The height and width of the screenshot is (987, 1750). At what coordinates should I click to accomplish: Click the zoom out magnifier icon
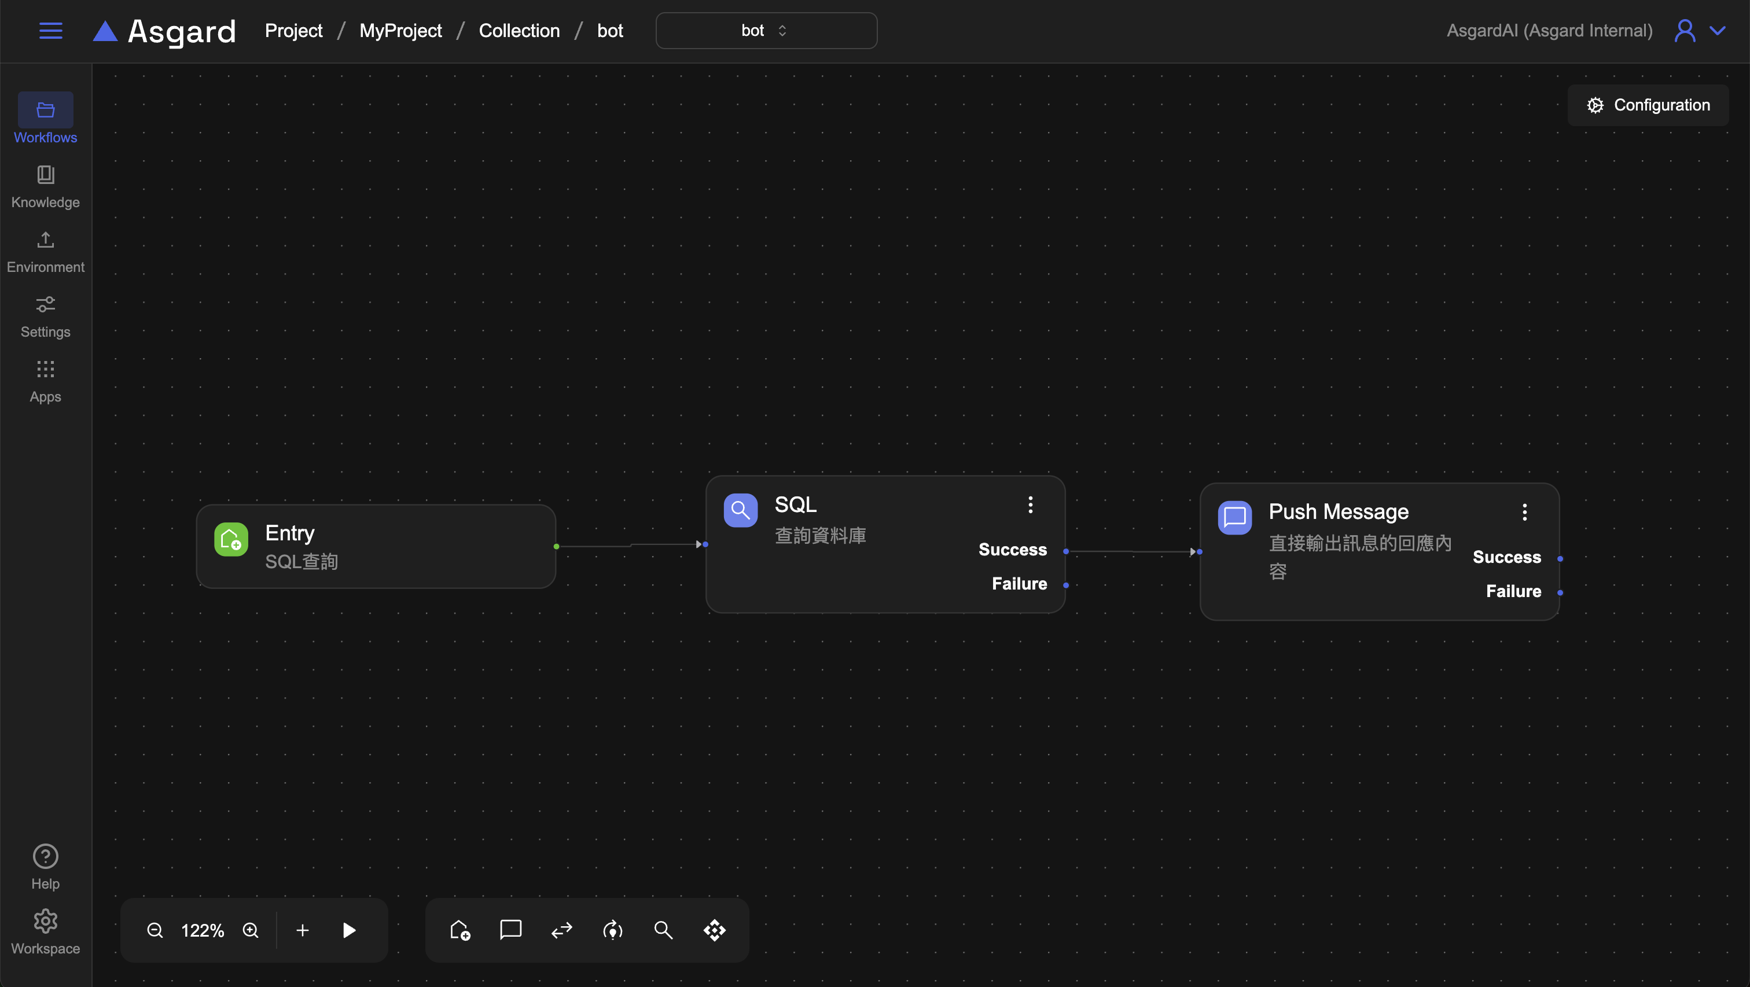tap(155, 930)
